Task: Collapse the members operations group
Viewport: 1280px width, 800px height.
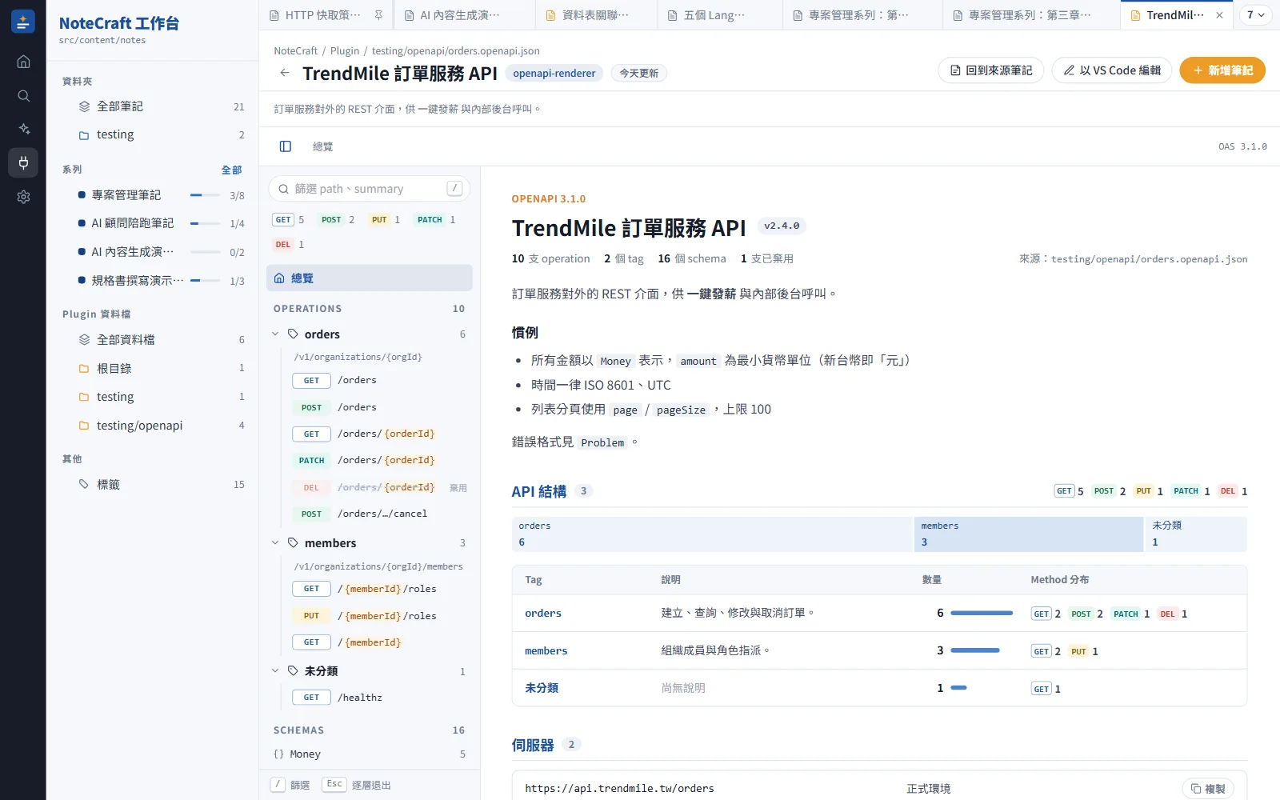Action: click(275, 542)
